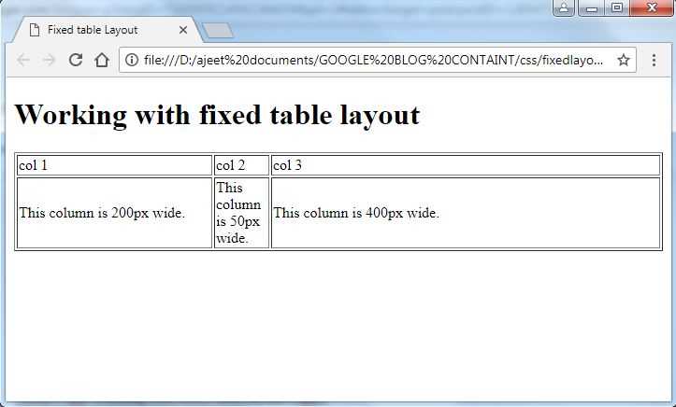
Task: Select the 'col 2' table cell
Action: 241,165
